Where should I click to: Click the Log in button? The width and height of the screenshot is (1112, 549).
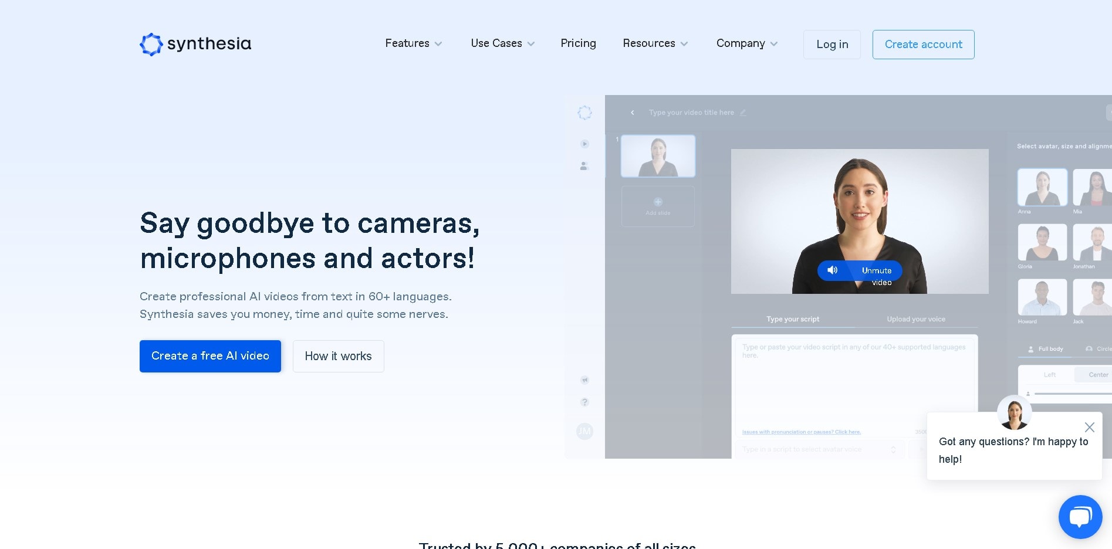coord(832,45)
